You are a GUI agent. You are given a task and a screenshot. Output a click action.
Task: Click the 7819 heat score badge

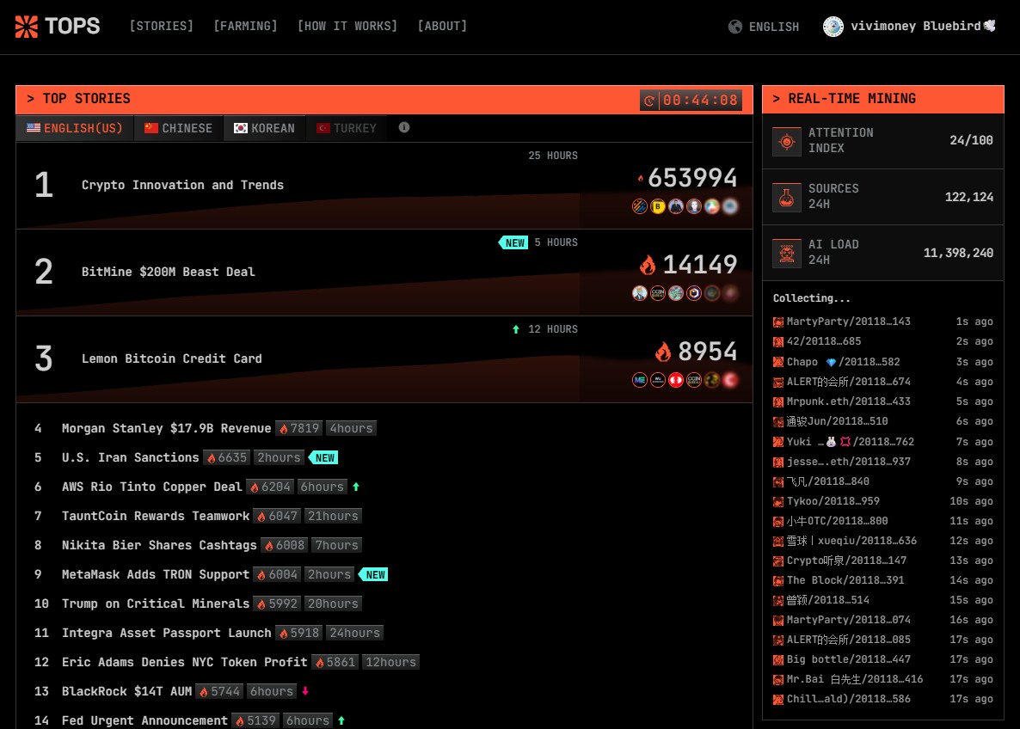coord(299,429)
